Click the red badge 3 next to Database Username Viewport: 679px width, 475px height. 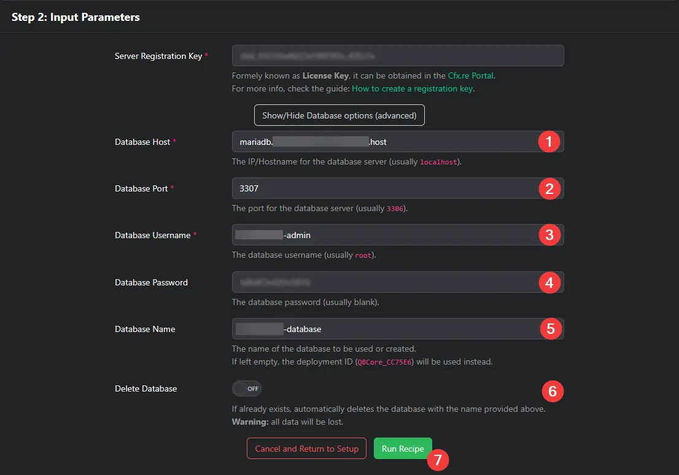[550, 234]
